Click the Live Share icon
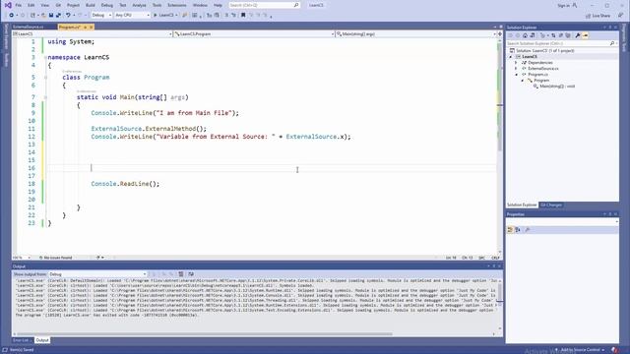 [x=589, y=16]
